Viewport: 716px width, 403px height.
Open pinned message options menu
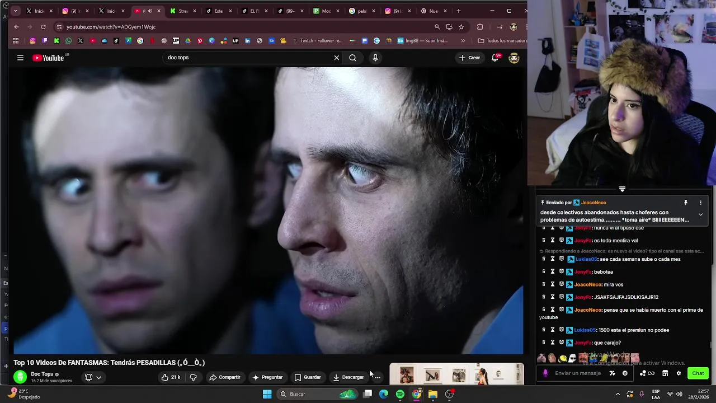click(700, 203)
